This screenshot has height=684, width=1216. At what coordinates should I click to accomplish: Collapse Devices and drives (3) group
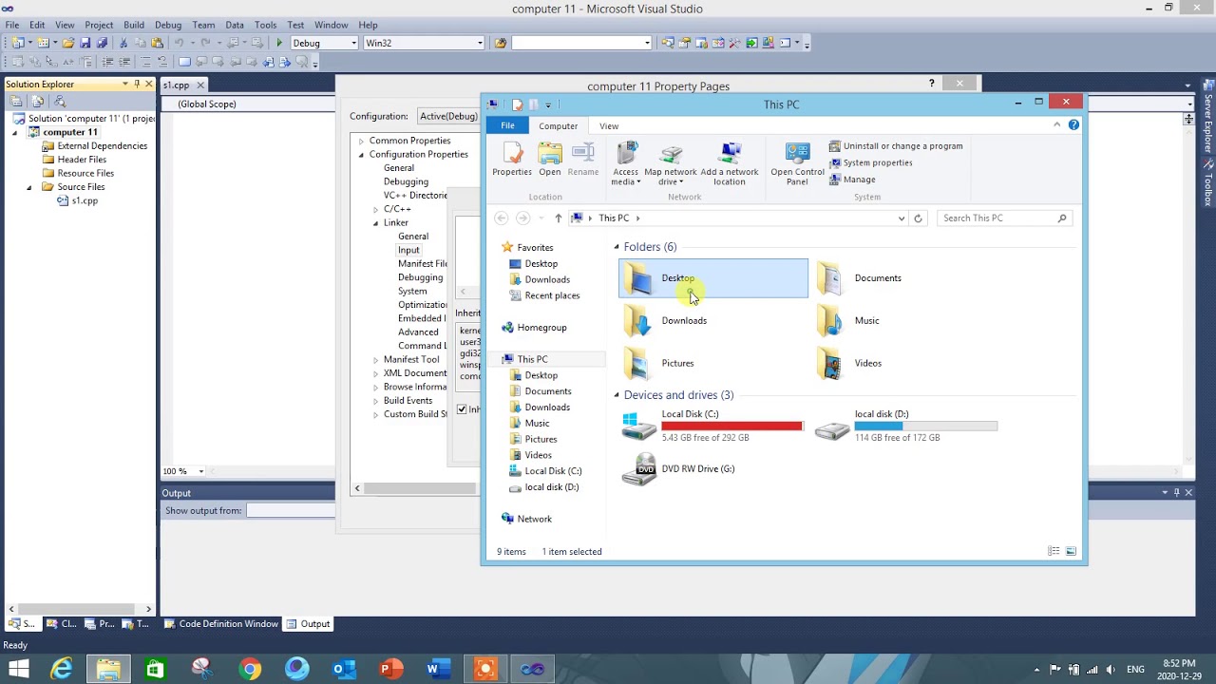617,395
